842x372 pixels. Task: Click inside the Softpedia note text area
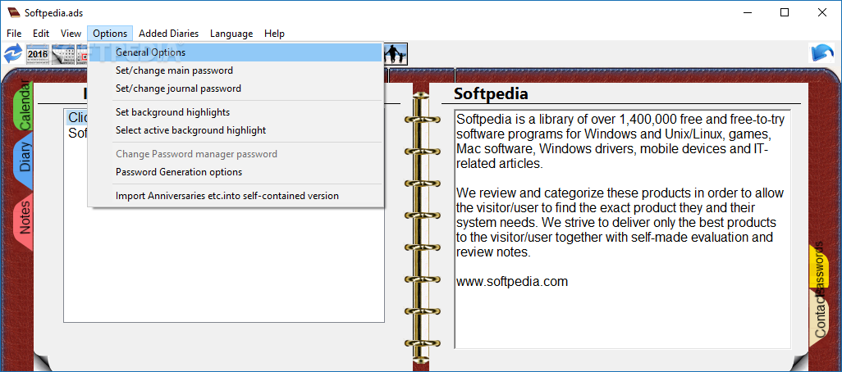pyautogui.click(x=622, y=229)
